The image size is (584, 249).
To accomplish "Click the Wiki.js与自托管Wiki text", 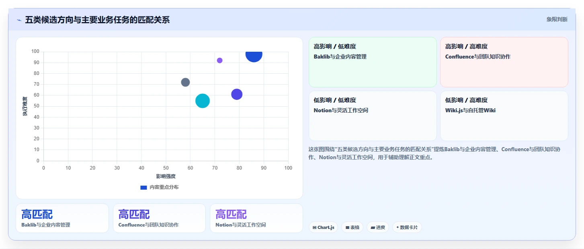I will tap(470, 110).
